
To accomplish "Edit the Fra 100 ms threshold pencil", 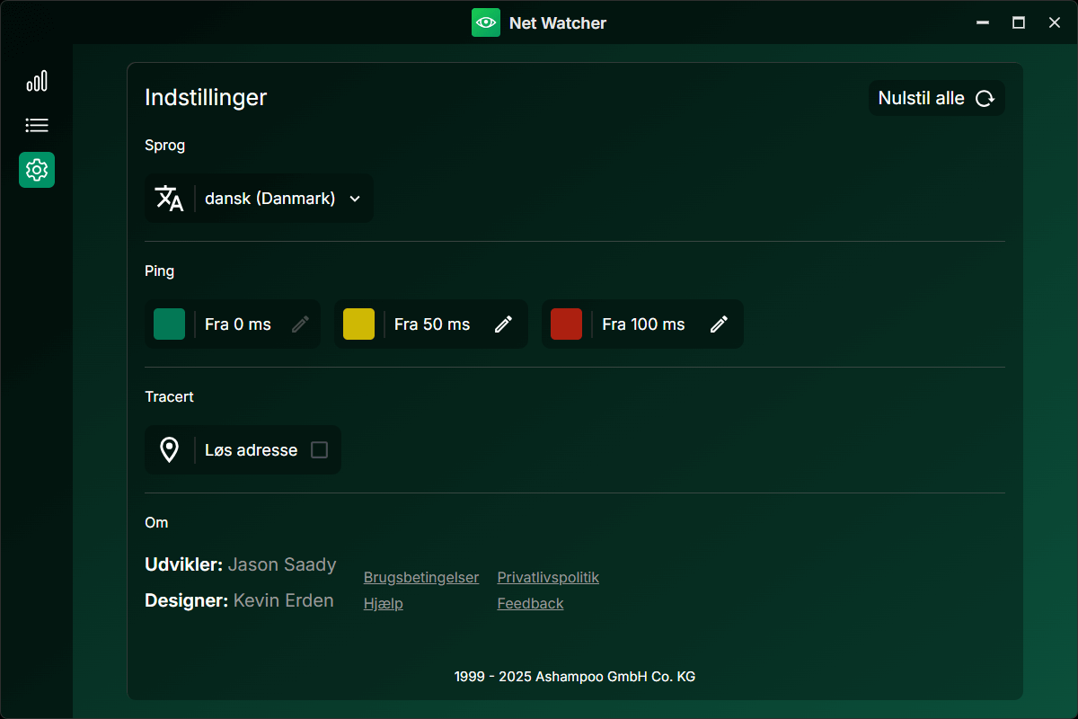I will click(719, 324).
